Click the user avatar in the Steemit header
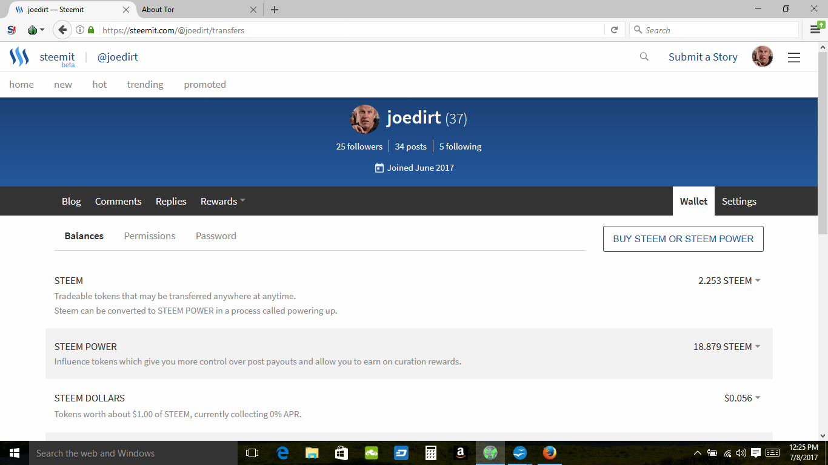 tap(763, 57)
